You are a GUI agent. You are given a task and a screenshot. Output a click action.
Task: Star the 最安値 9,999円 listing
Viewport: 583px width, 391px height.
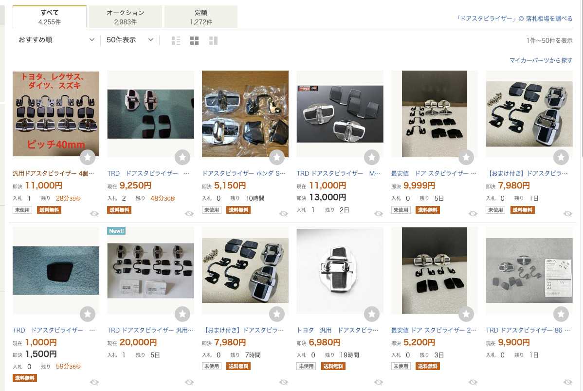point(466,157)
